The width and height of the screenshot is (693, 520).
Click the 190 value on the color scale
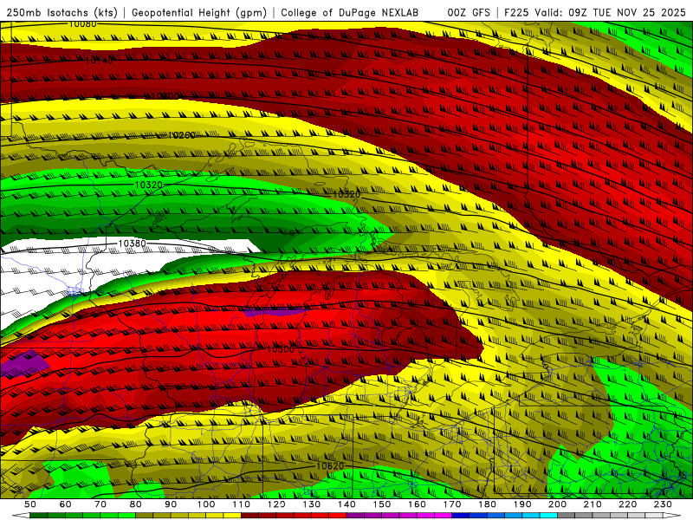tap(522, 504)
